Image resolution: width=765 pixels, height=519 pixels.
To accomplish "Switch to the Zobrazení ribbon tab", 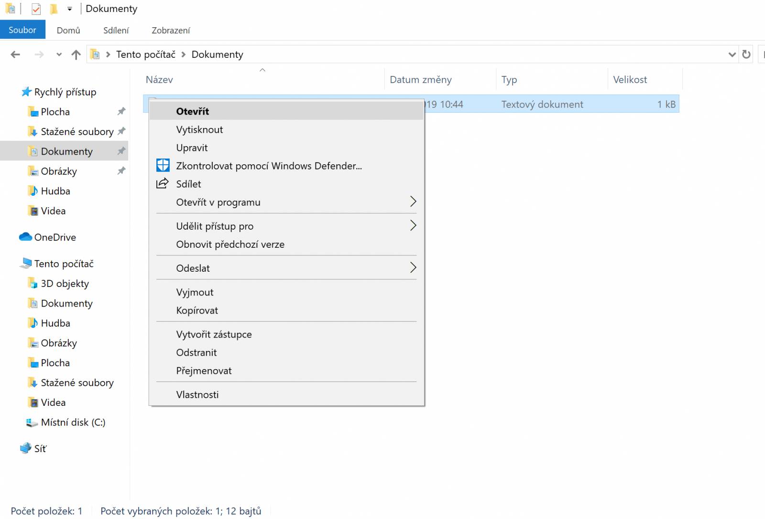I will [171, 31].
